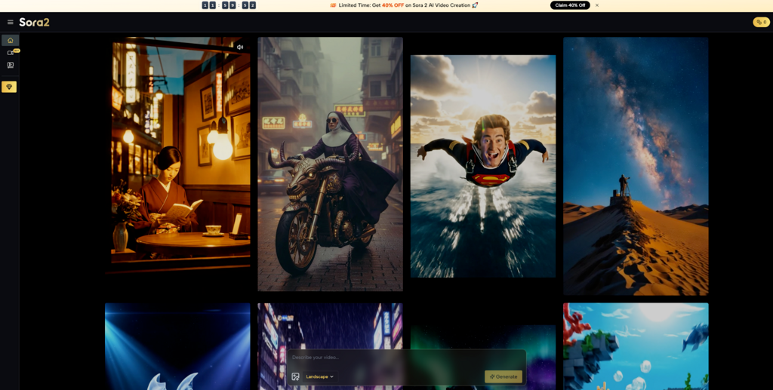The height and width of the screenshot is (390, 773).
Task: Open the Milky Way desert dune video
Action: pos(636,166)
